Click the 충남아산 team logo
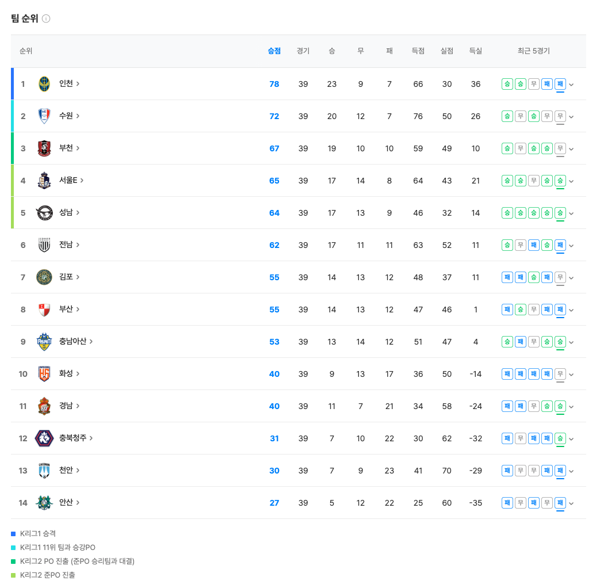 (x=44, y=342)
